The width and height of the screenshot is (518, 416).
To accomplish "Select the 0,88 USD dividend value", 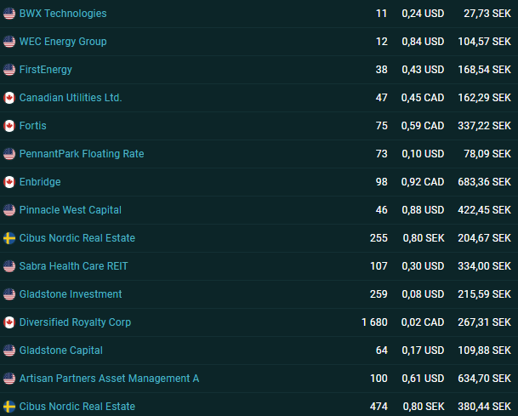I will 423,210.
